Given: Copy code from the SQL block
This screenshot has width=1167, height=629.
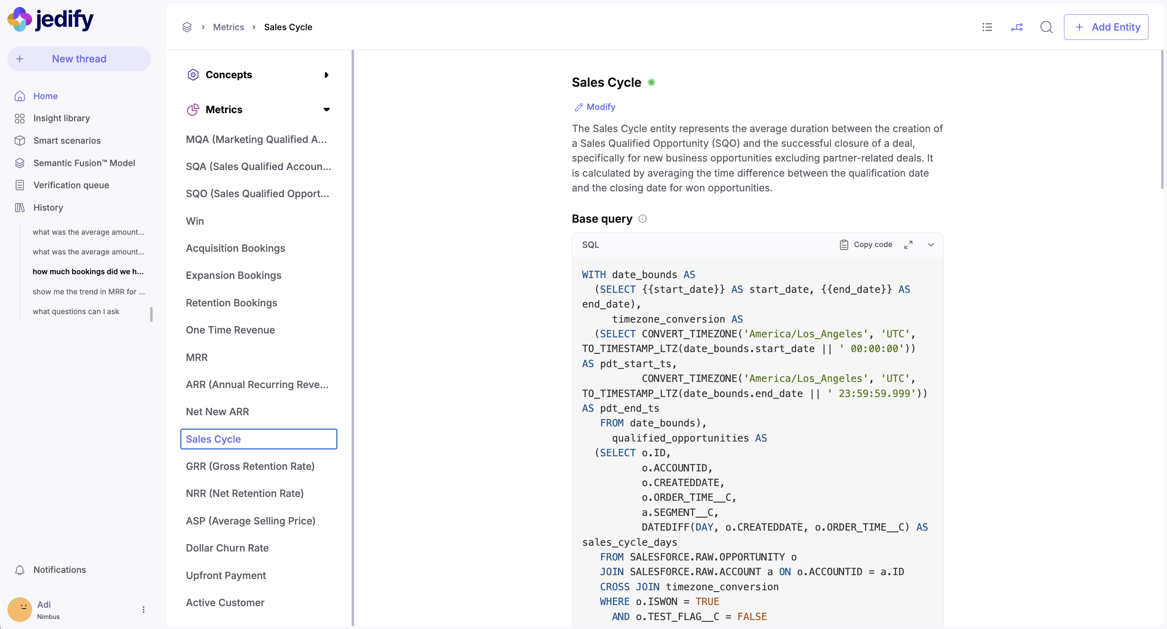Looking at the screenshot, I should click(x=865, y=245).
